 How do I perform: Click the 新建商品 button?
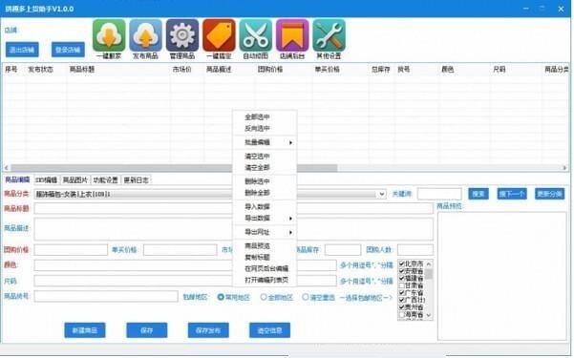pos(85,330)
